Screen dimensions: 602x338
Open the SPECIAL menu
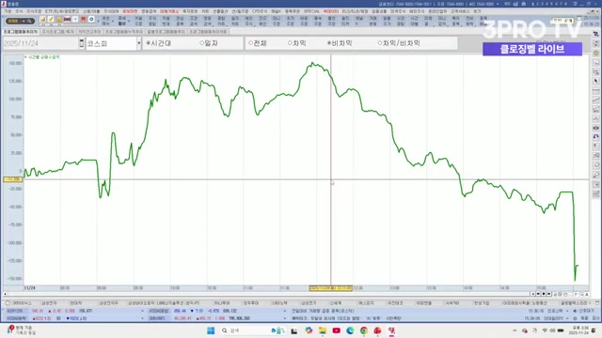pyautogui.click(x=311, y=11)
